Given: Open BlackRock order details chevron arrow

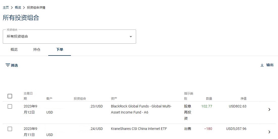Looking at the screenshot, I should click(x=269, y=109).
